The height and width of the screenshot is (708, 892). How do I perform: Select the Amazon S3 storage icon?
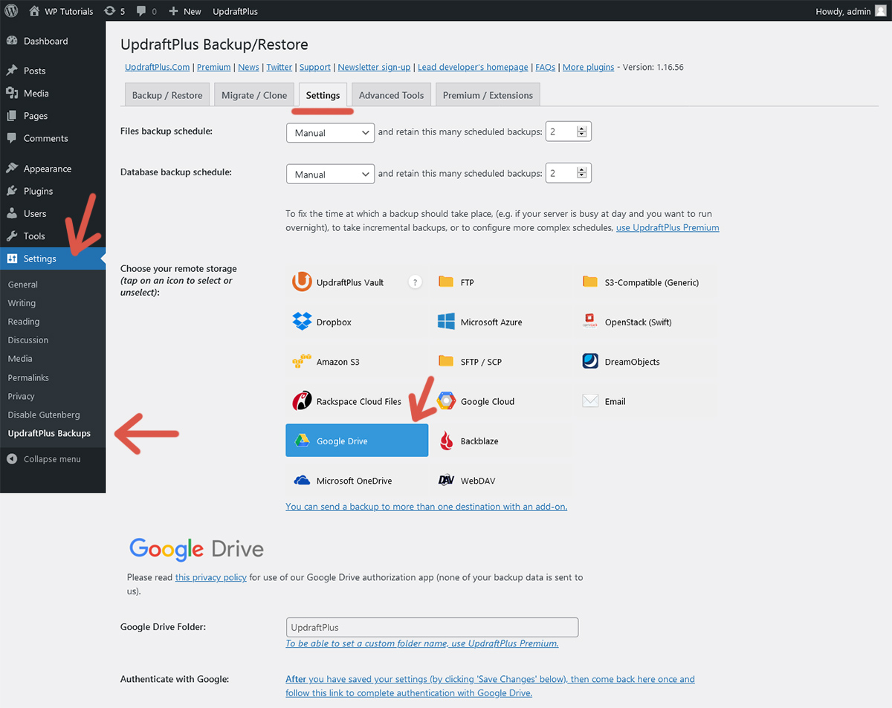[302, 362]
